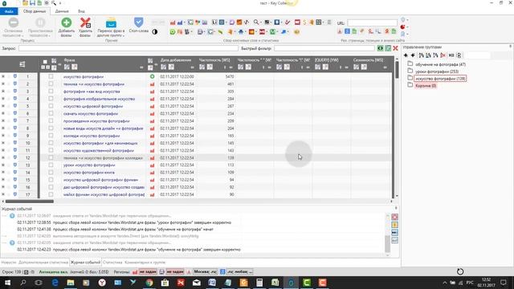The image size is (514, 289).
Task: Click the magnifier search suggestions icon
Action: coord(255,22)
